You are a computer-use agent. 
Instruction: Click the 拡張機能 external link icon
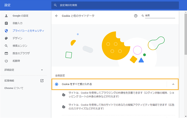42,80
